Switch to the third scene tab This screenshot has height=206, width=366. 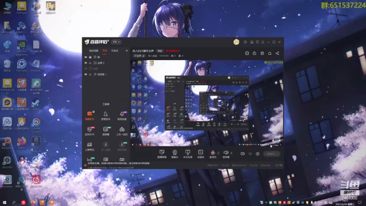(x=114, y=51)
